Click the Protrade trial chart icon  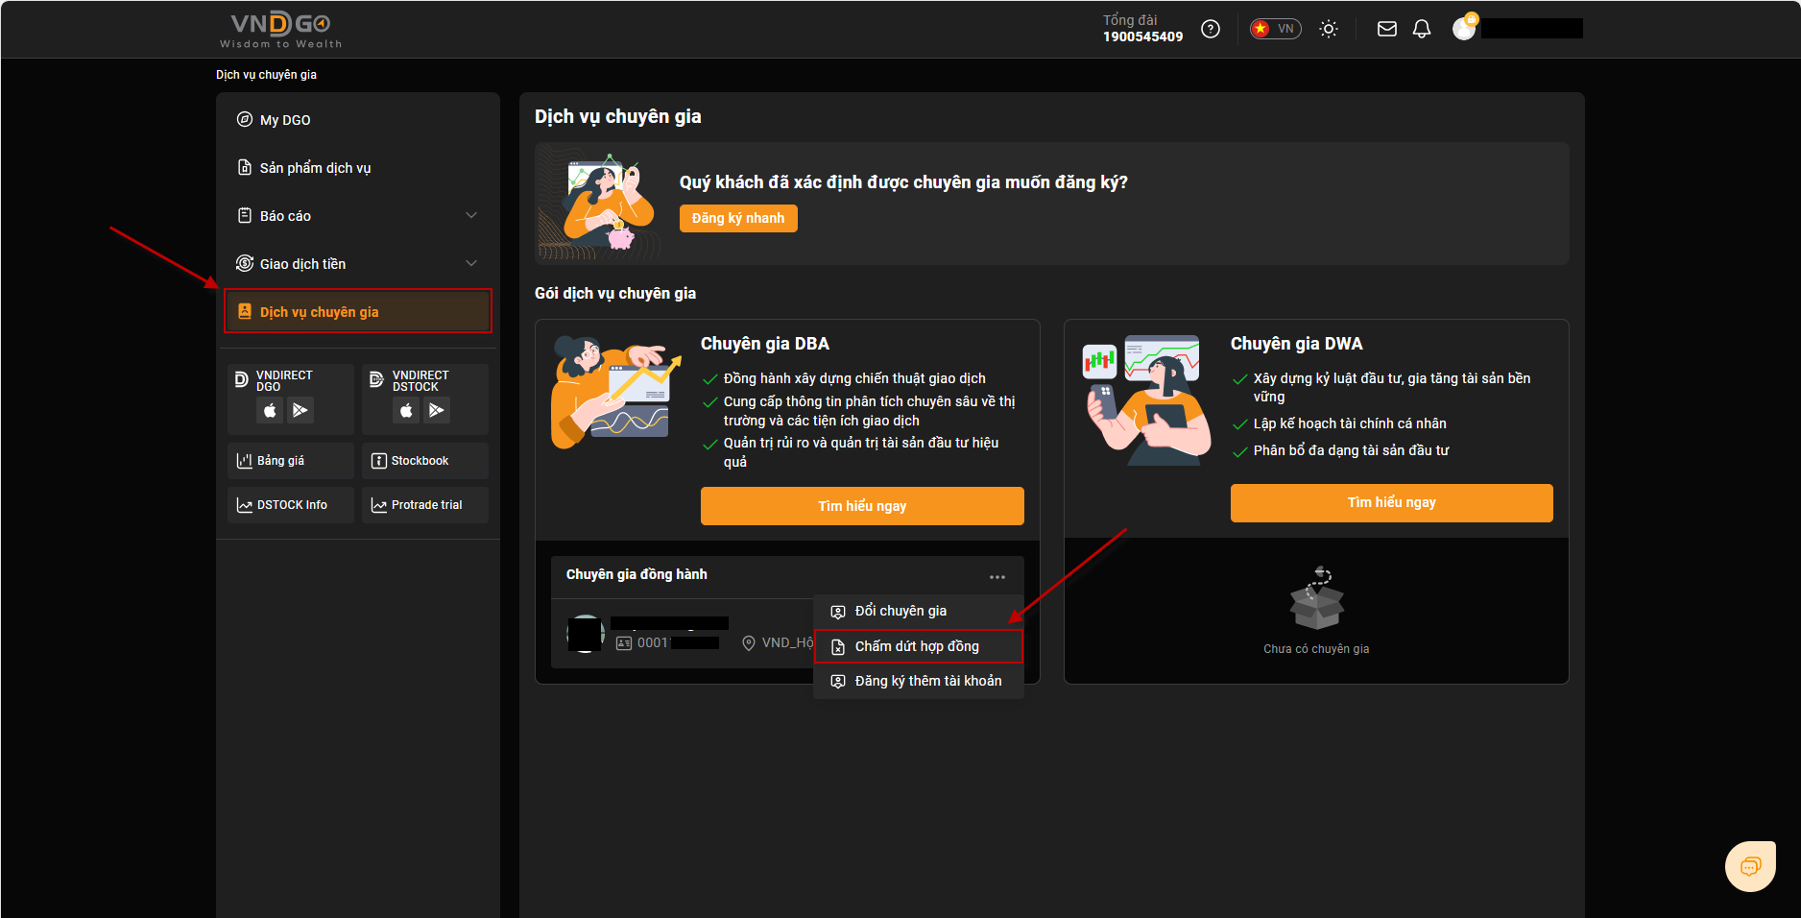coord(379,505)
